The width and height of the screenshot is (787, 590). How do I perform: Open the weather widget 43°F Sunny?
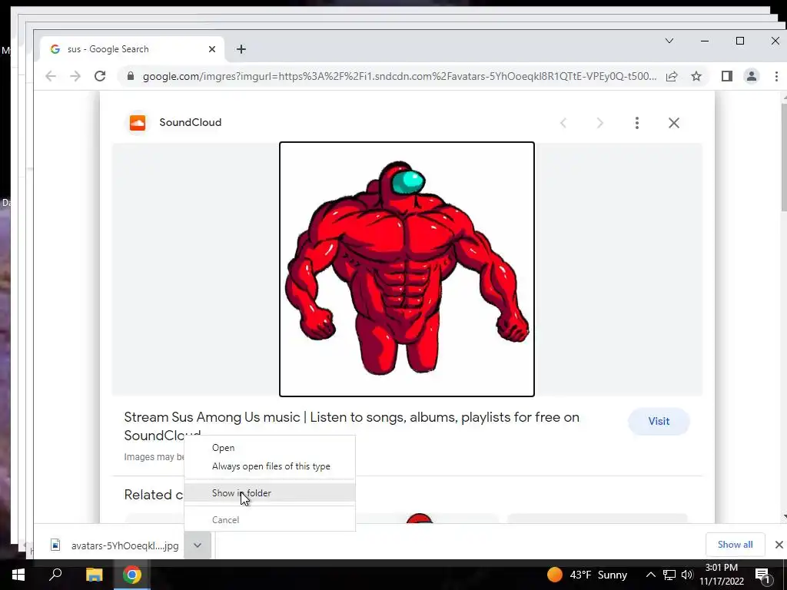[x=587, y=575]
